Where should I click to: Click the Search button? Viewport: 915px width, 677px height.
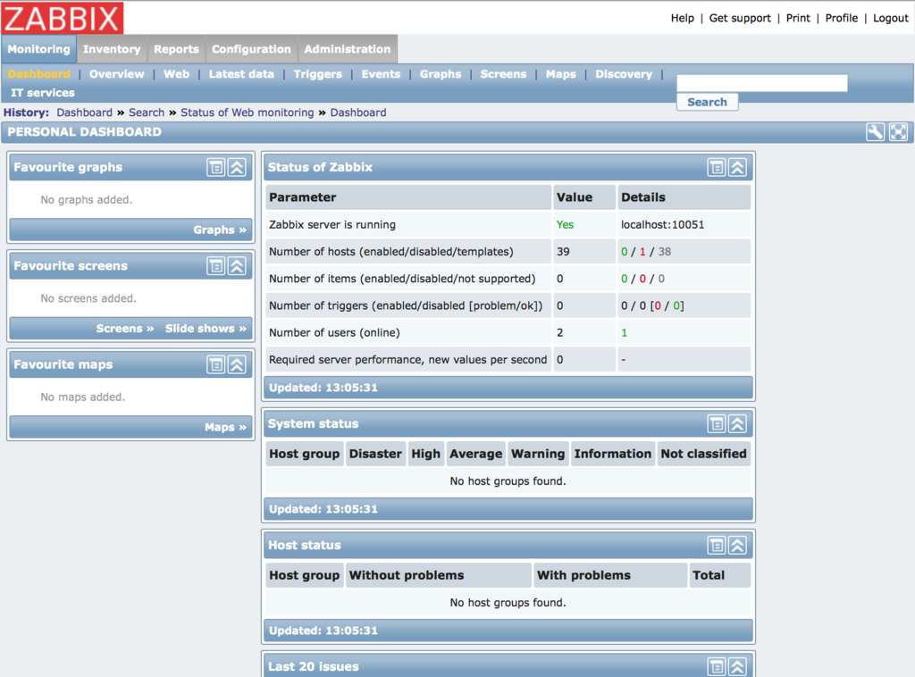[708, 102]
